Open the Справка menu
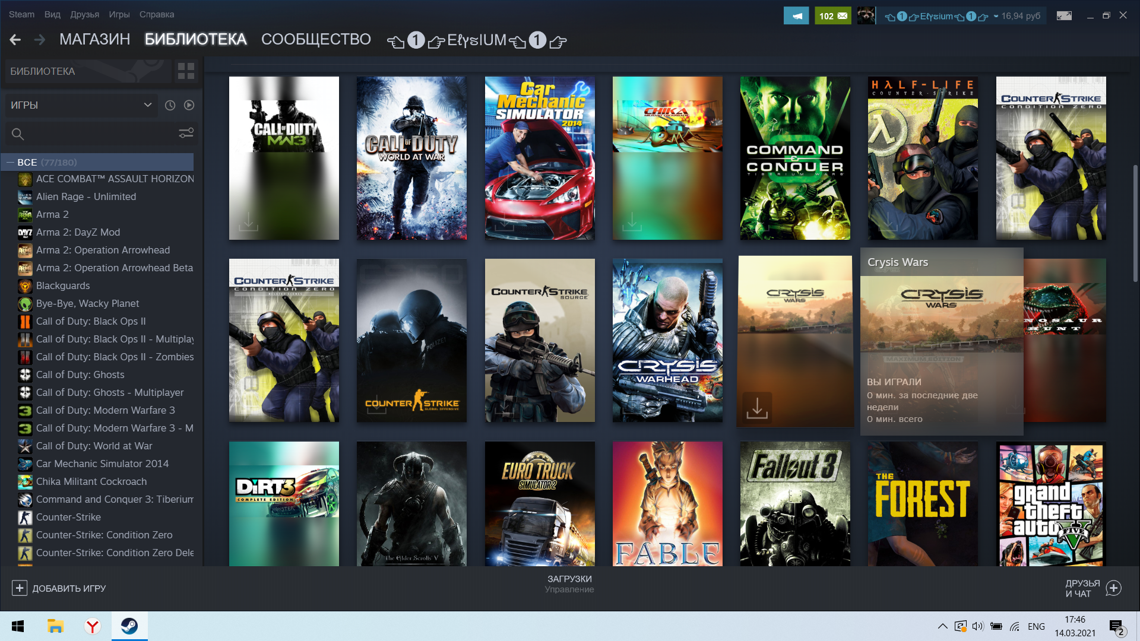This screenshot has width=1140, height=641. 157,14
